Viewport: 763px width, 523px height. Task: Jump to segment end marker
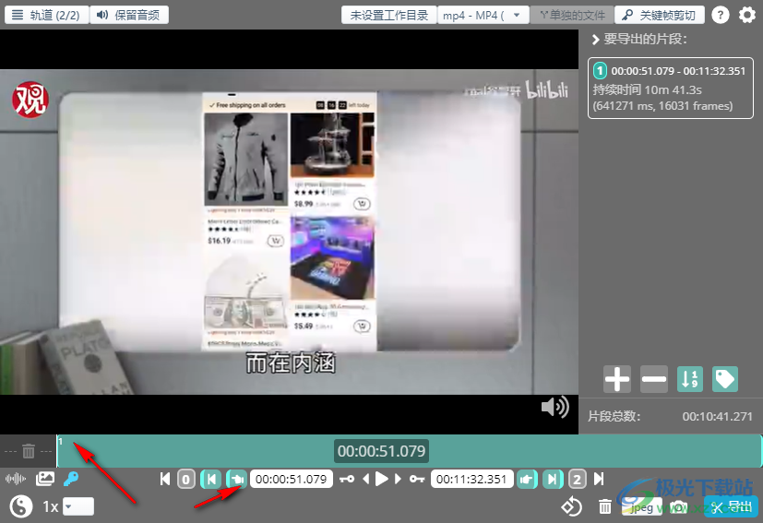coord(553,480)
